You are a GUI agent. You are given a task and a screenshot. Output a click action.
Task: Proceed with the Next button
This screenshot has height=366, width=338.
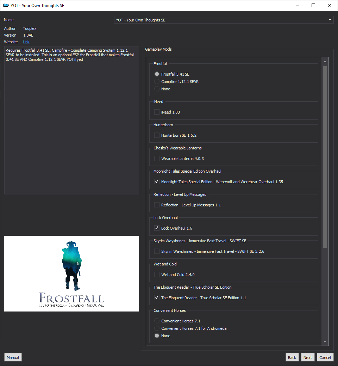(308, 357)
